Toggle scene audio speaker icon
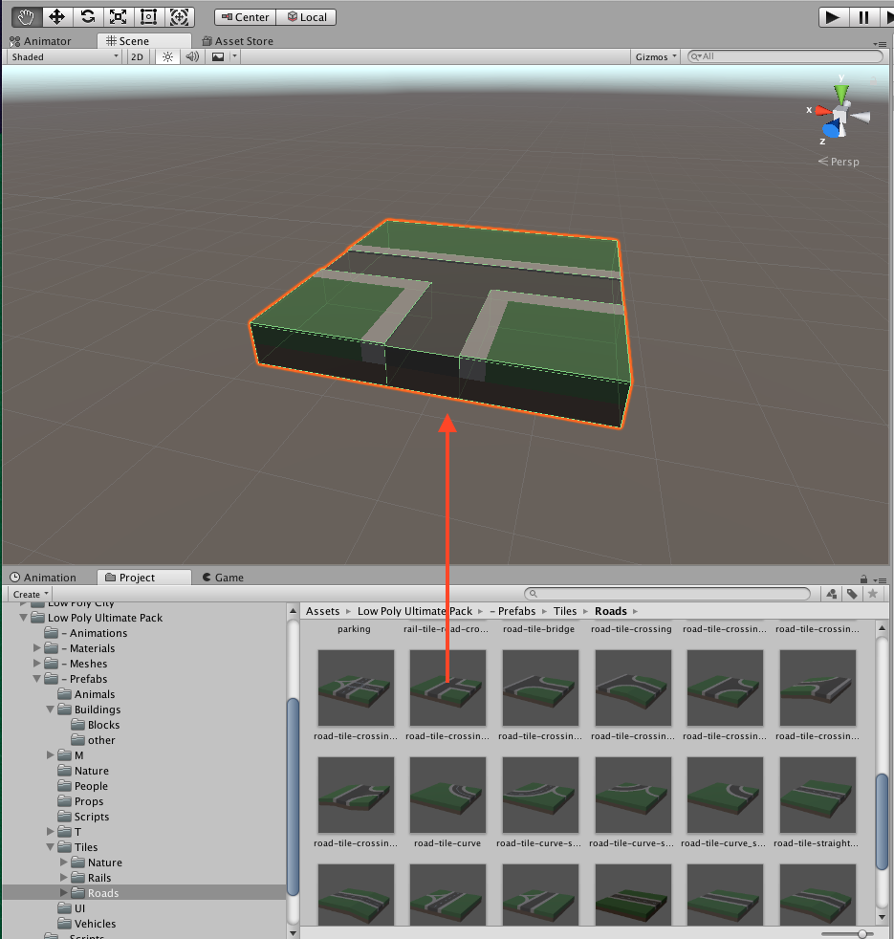Viewport: 894px width, 939px height. [x=192, y=57]
